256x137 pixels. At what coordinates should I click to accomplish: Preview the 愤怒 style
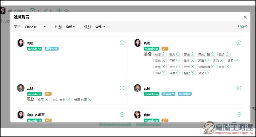tap(163, 61)
